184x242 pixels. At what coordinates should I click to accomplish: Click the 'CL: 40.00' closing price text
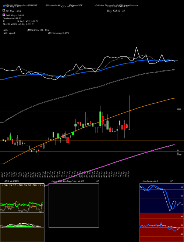coord(68,7)
